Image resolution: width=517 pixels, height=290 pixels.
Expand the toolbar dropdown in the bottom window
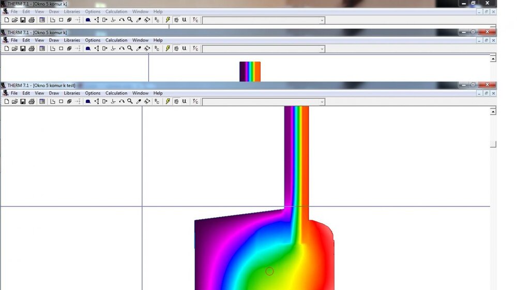coord(322,102)
